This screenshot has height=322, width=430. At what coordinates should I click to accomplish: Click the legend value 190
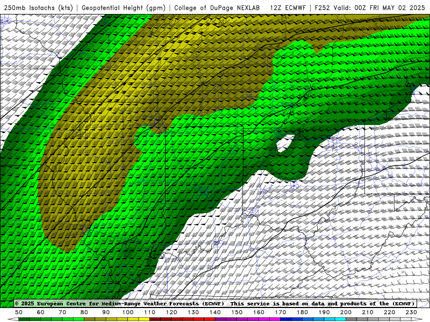click(324, 312)
